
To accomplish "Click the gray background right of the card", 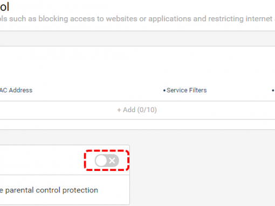I will pos(202,168).
